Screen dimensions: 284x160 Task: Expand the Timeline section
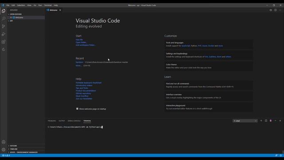(x=14, y=149)
